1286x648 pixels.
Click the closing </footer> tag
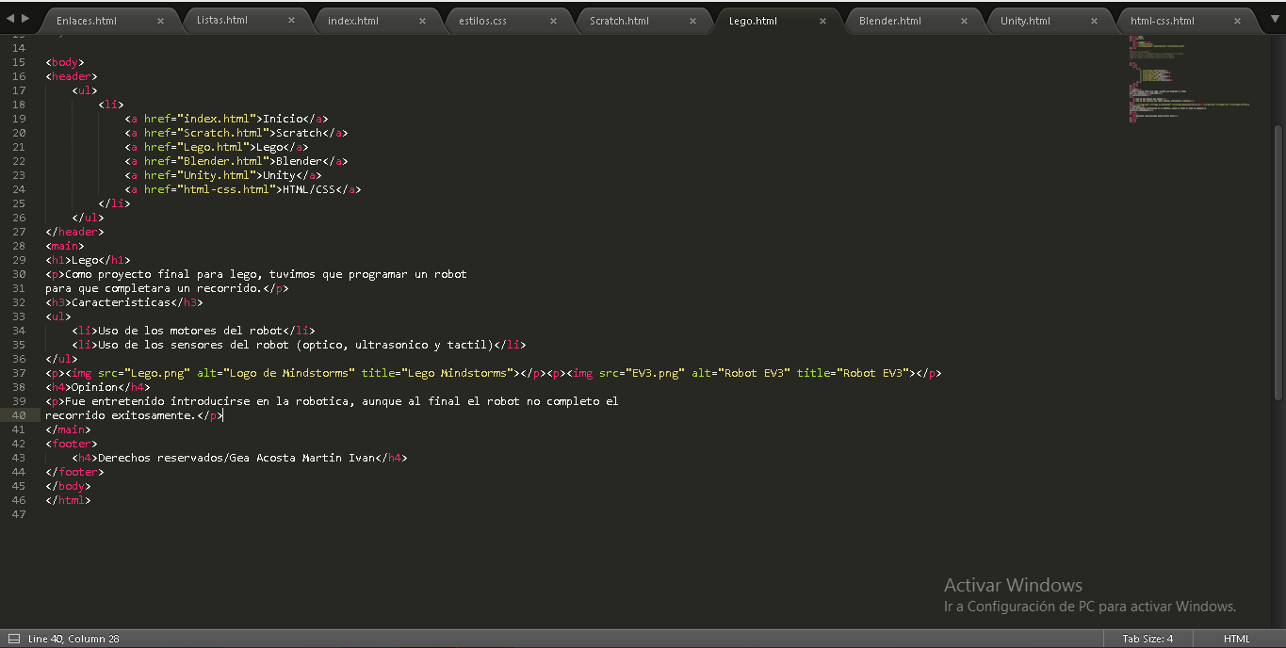coord(74,472)
